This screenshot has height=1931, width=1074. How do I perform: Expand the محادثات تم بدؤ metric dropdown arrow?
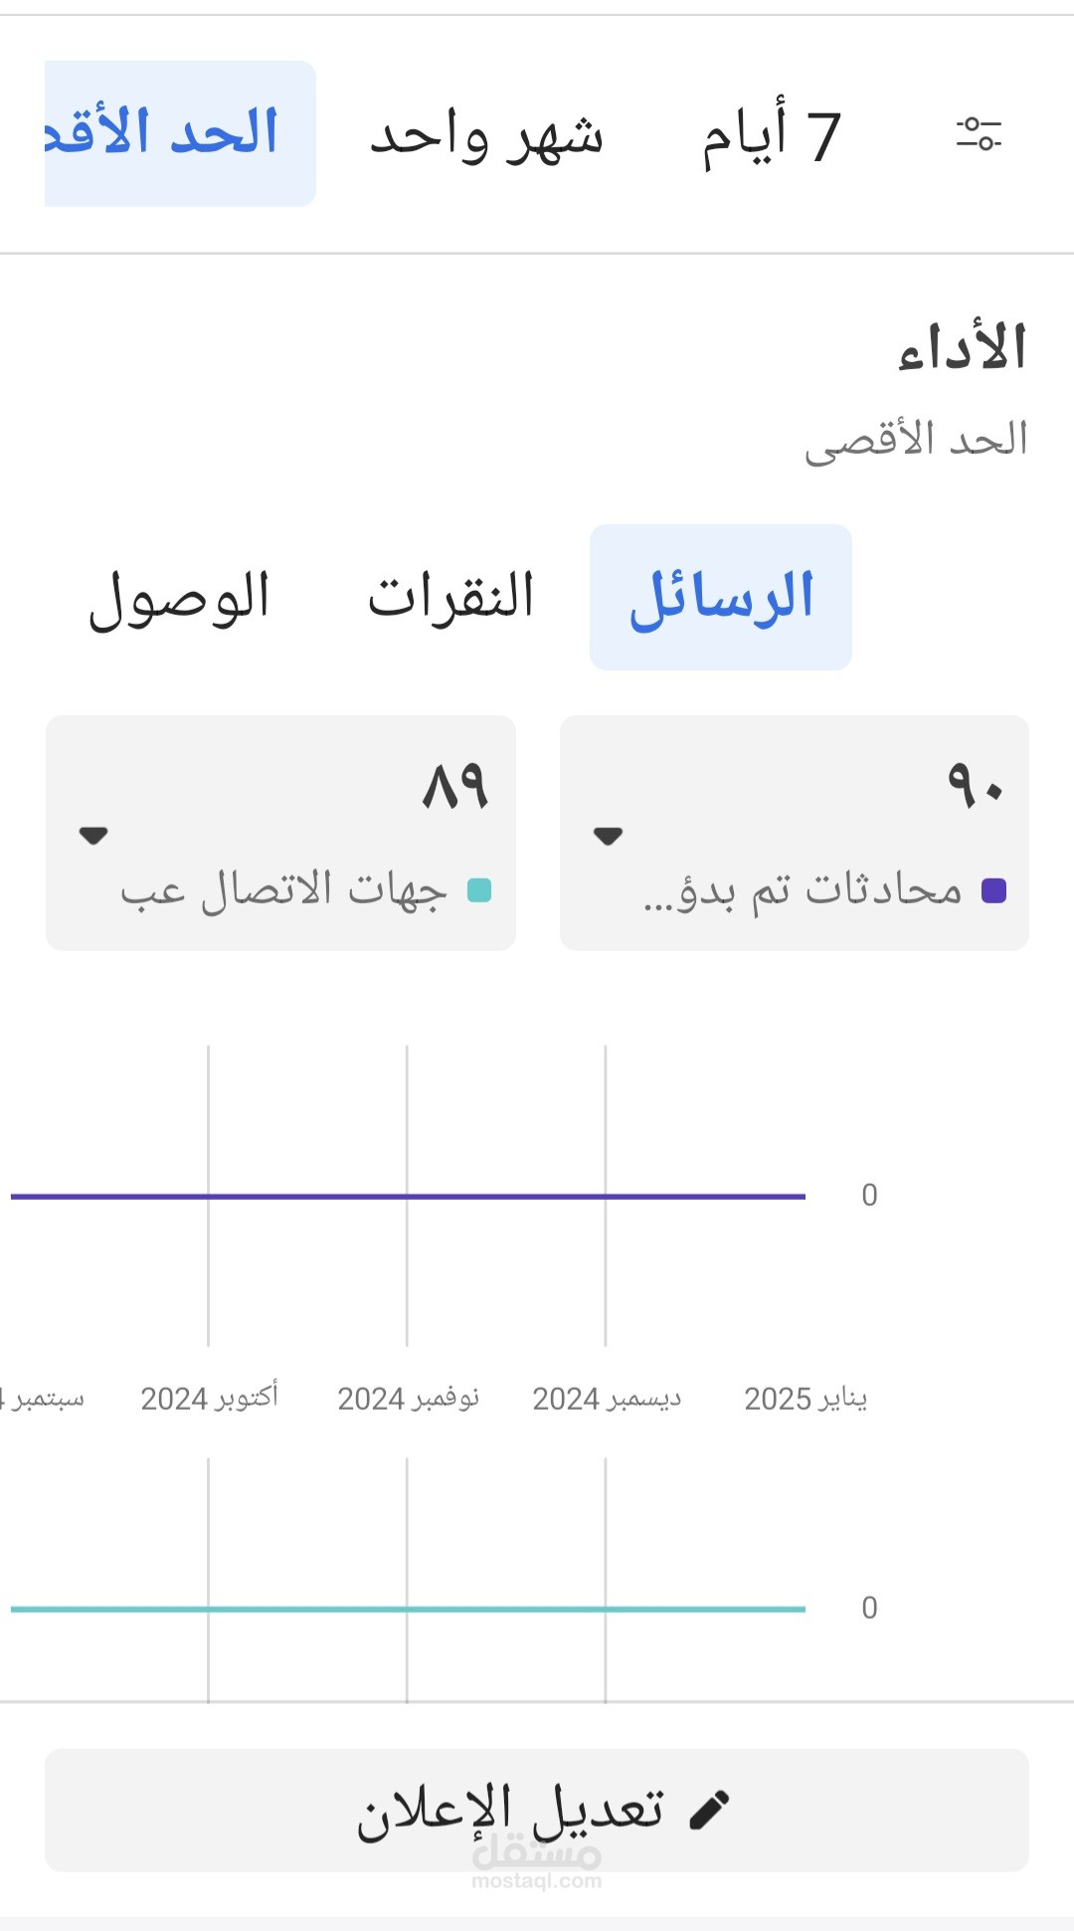tap(608, 836)
